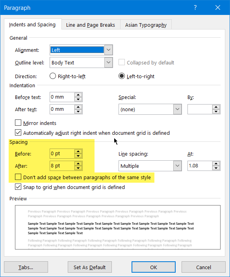Open the Tabs... button
This screenshot has height=277, width=230.
[26, 267]
